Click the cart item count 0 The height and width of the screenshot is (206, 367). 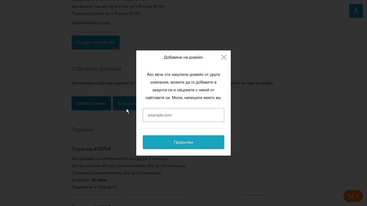[x=357, y=196]
